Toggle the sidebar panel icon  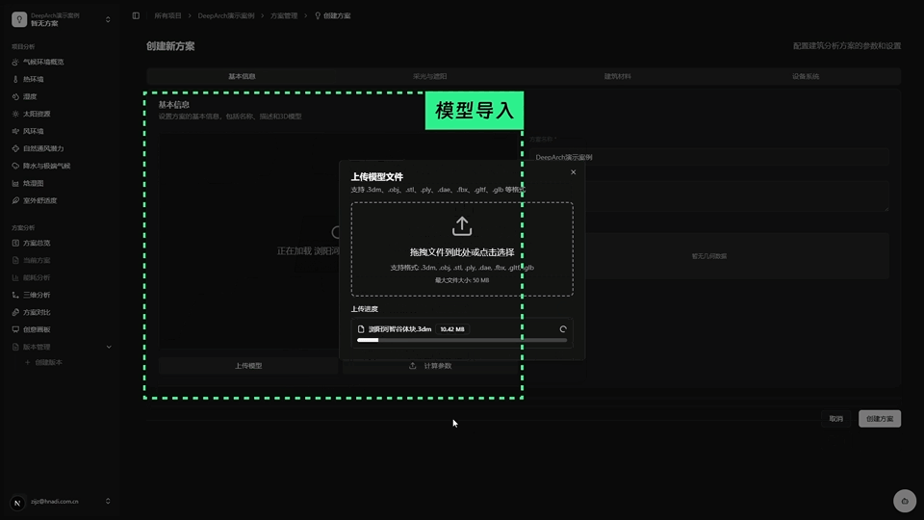click(x=136, y=15)
